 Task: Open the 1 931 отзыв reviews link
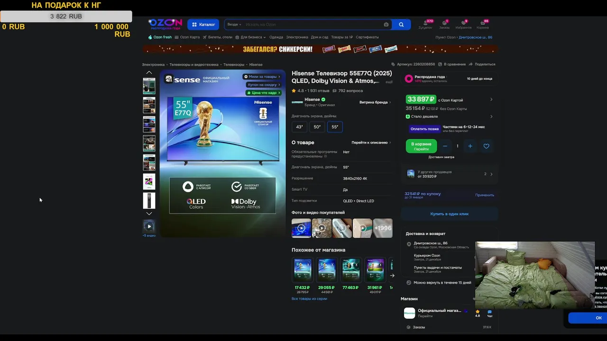pyautogui.click(x=317, y=91)
